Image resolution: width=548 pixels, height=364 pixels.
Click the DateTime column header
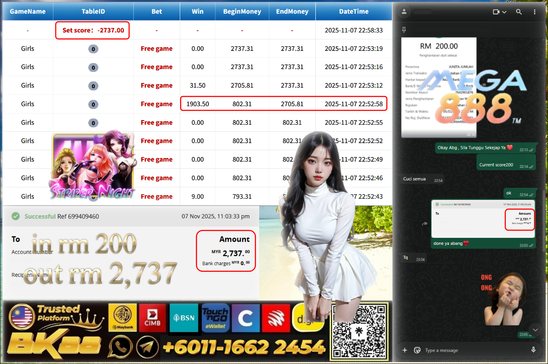pos(353,12)
